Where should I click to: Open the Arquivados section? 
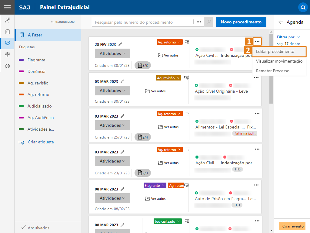35,228
